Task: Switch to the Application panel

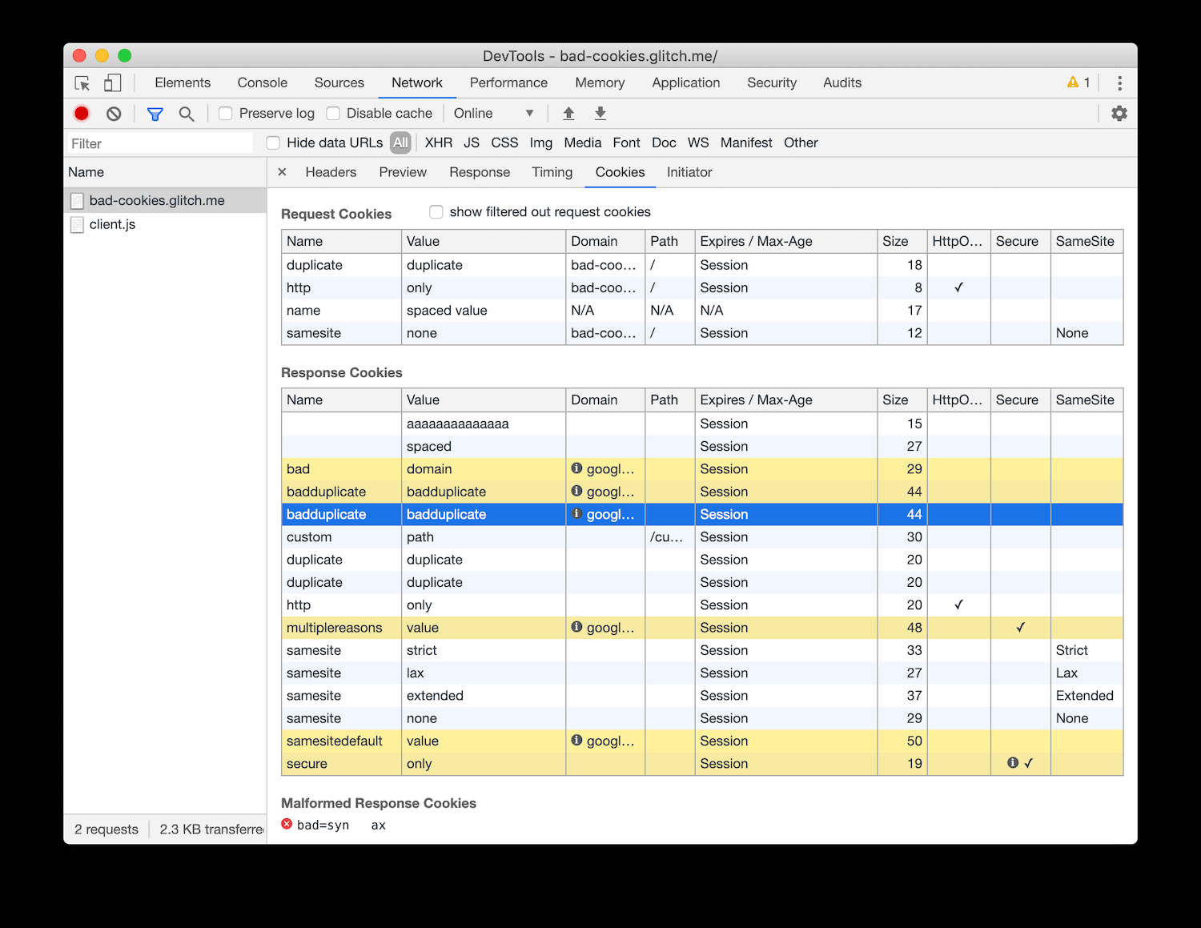Action: click(685, 82)
